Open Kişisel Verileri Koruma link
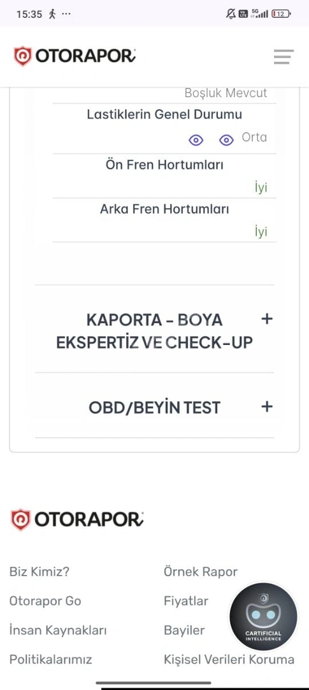This screenshot has height=690, width=309. coord(229,659)
